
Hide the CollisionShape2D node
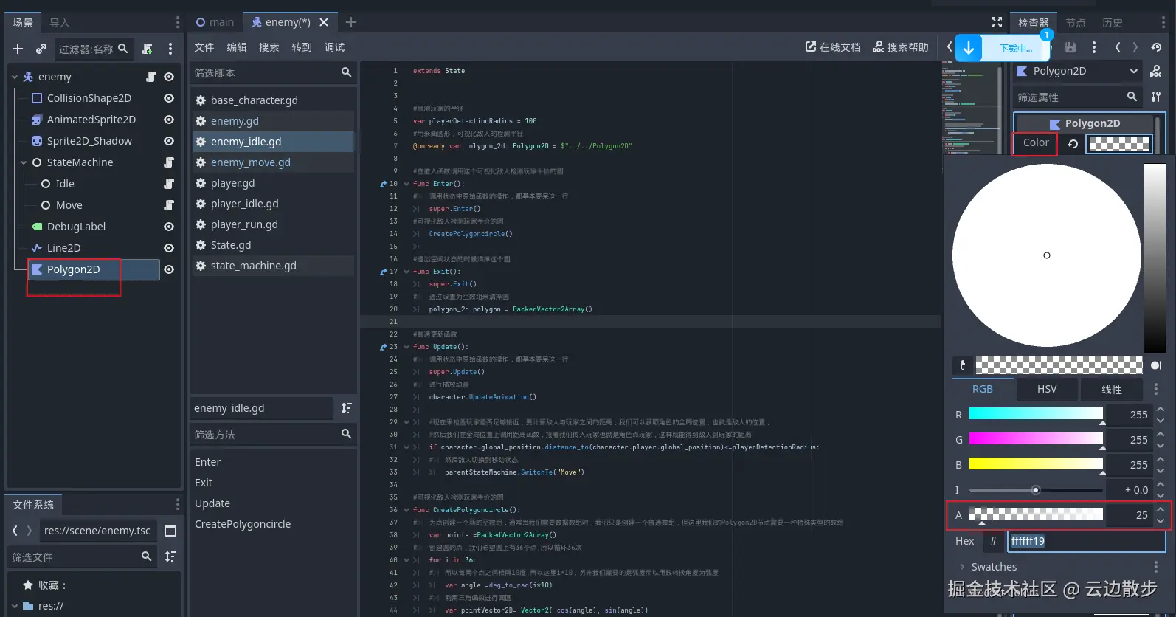click(x=169, y=98)
